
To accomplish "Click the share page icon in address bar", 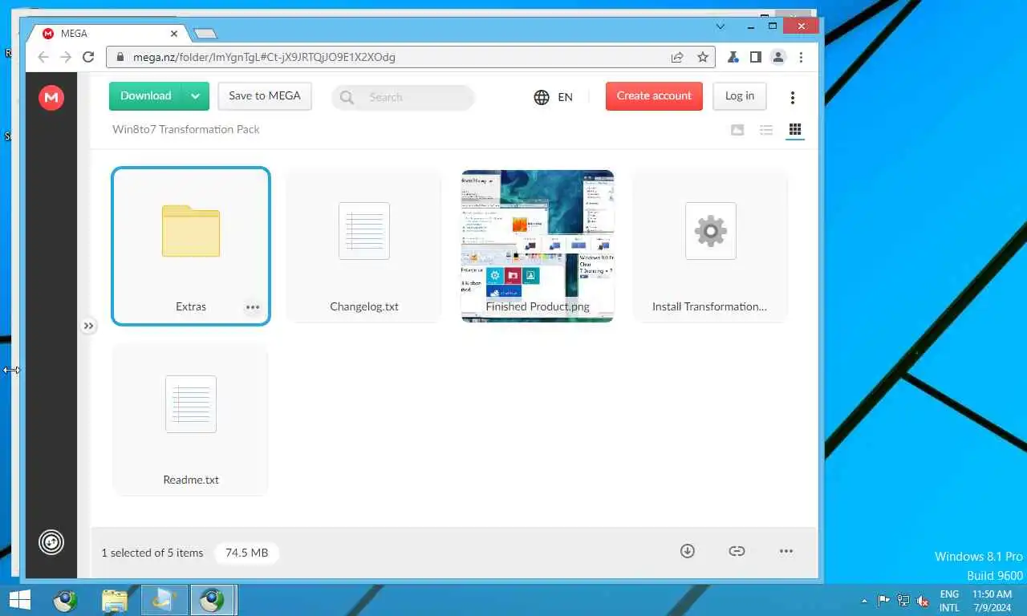I will 677,57.
